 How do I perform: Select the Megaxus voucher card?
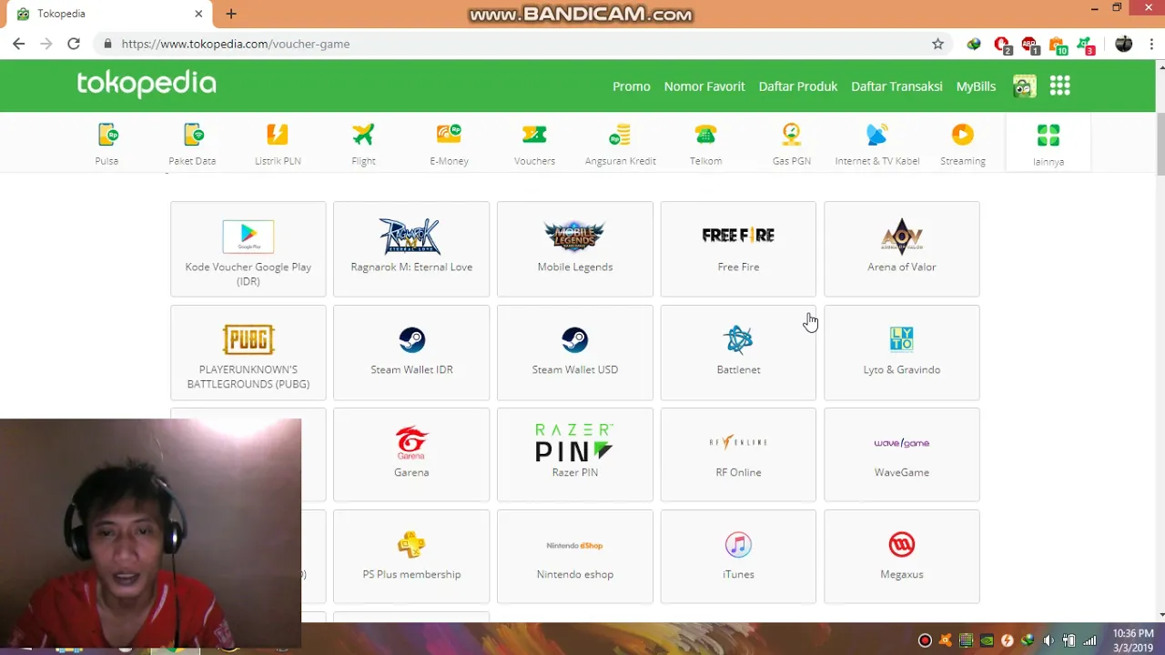pyautogui.click(x=902, y=557)
